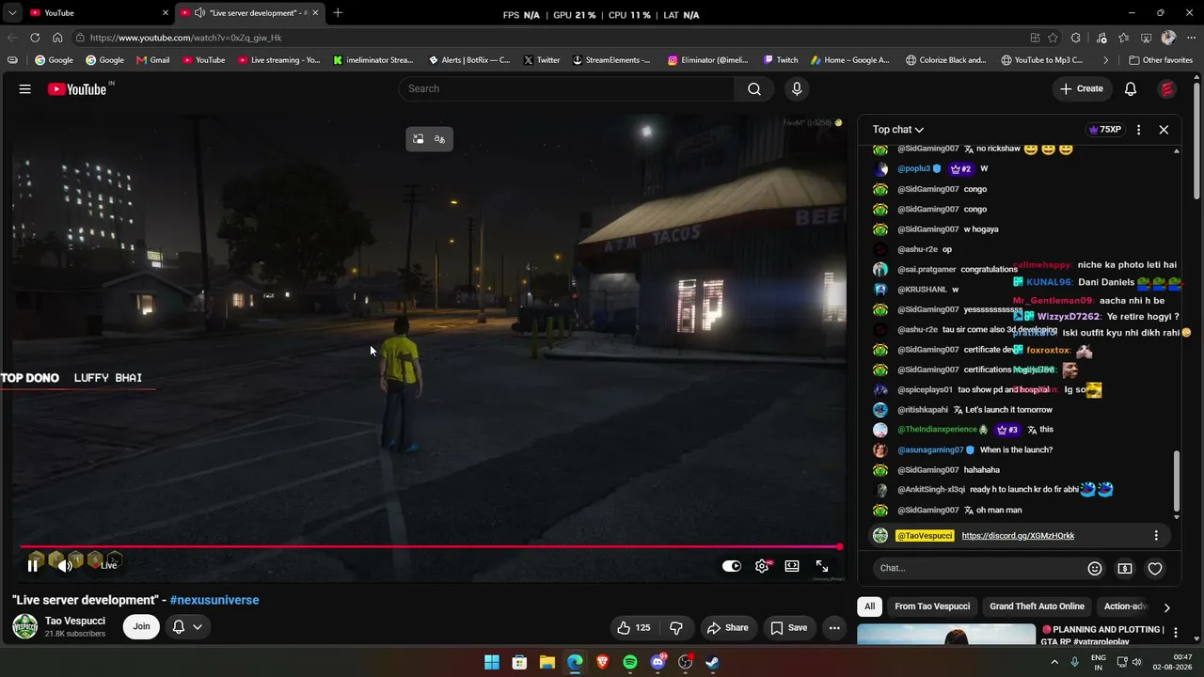1204x677 pixels.
Task: Open more actions menu beside Save
Action: click(x=834, y=627)
